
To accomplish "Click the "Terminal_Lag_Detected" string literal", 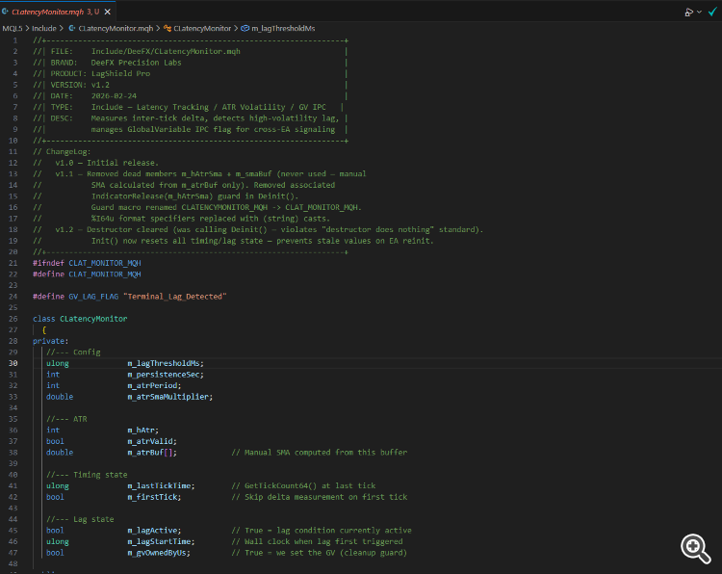I will click(x=174, y=296).
